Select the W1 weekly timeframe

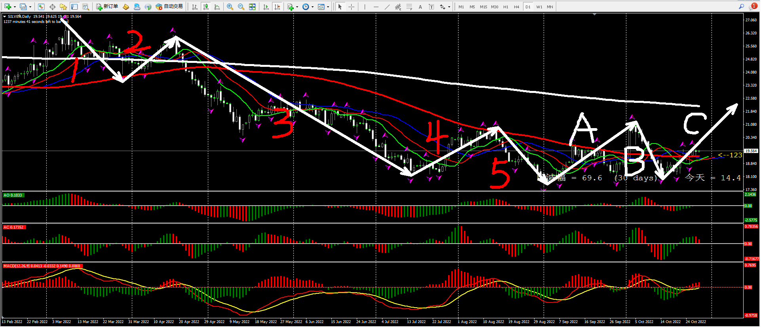click(x=539, y=7)
